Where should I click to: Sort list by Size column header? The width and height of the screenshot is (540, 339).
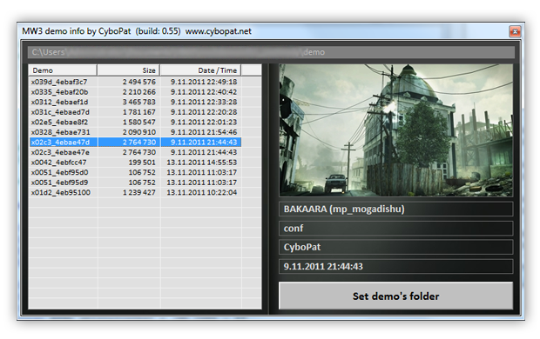tap(128, 70)
